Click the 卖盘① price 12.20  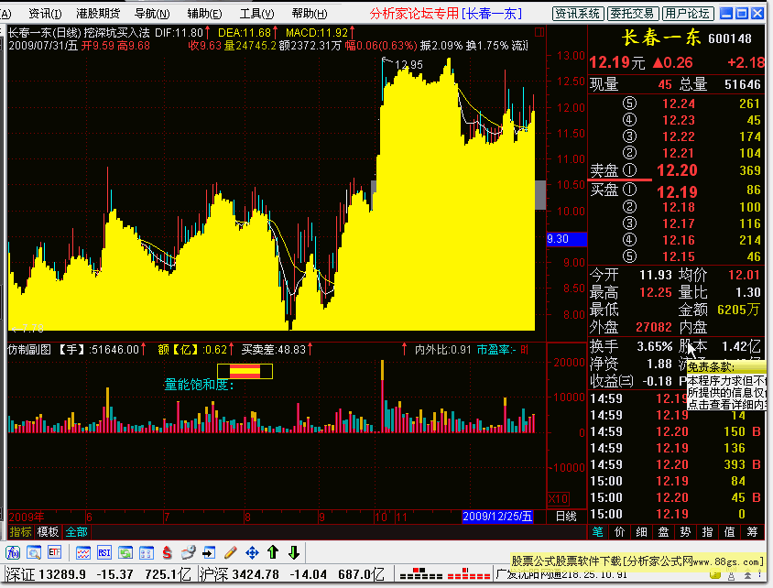pyautogui.click(x=678, y=170)
